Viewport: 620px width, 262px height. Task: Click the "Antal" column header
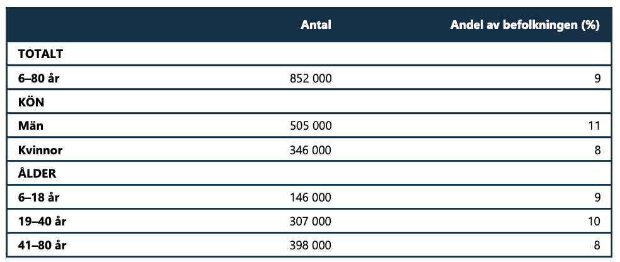(x=316, y=25)
